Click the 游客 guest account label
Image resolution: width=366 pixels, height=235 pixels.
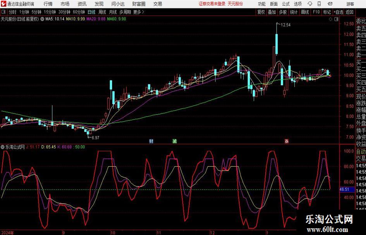(x=350, y=4)
